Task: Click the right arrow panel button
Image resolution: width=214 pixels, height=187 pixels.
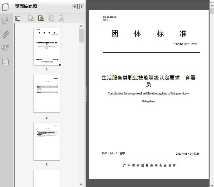Action: [82, 7]
